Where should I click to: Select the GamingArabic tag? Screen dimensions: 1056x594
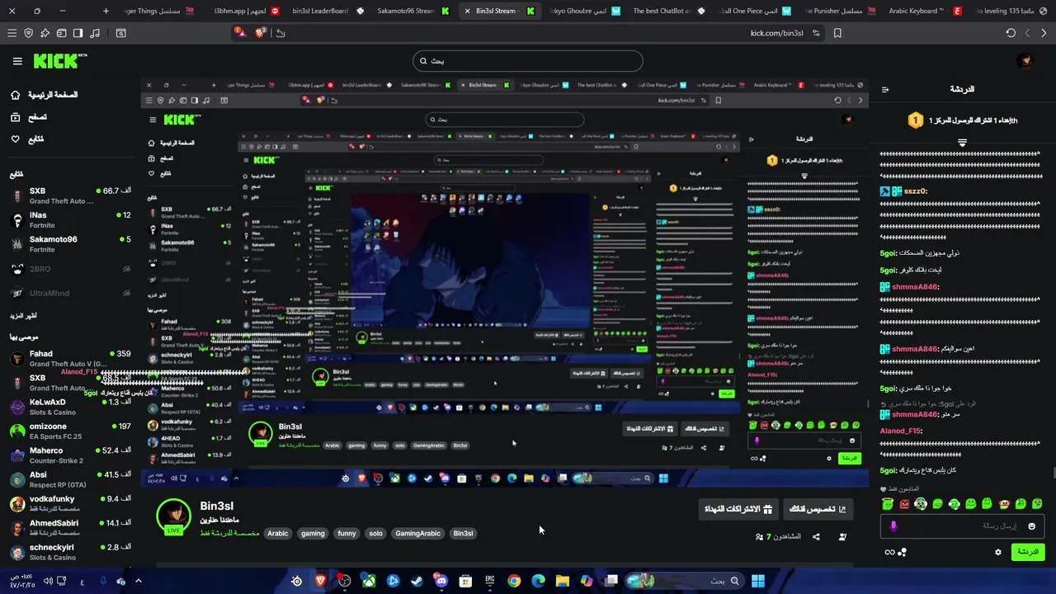click(417, 533)
